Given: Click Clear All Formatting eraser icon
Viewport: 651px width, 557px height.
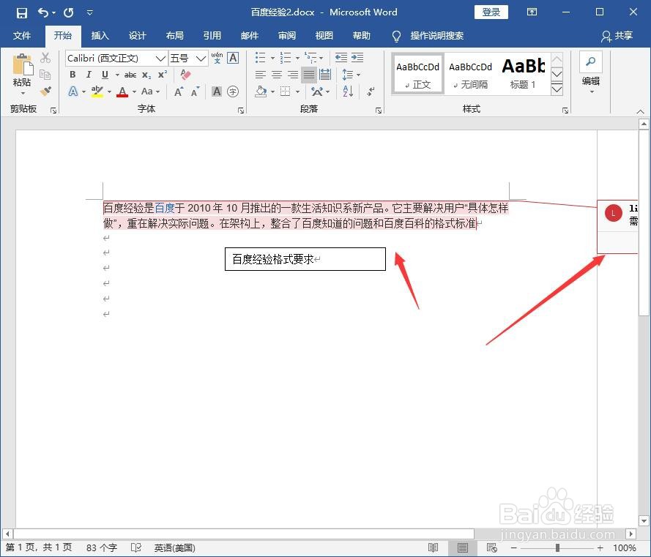Looking at the screenshot, I should click(x=185, y=75).
